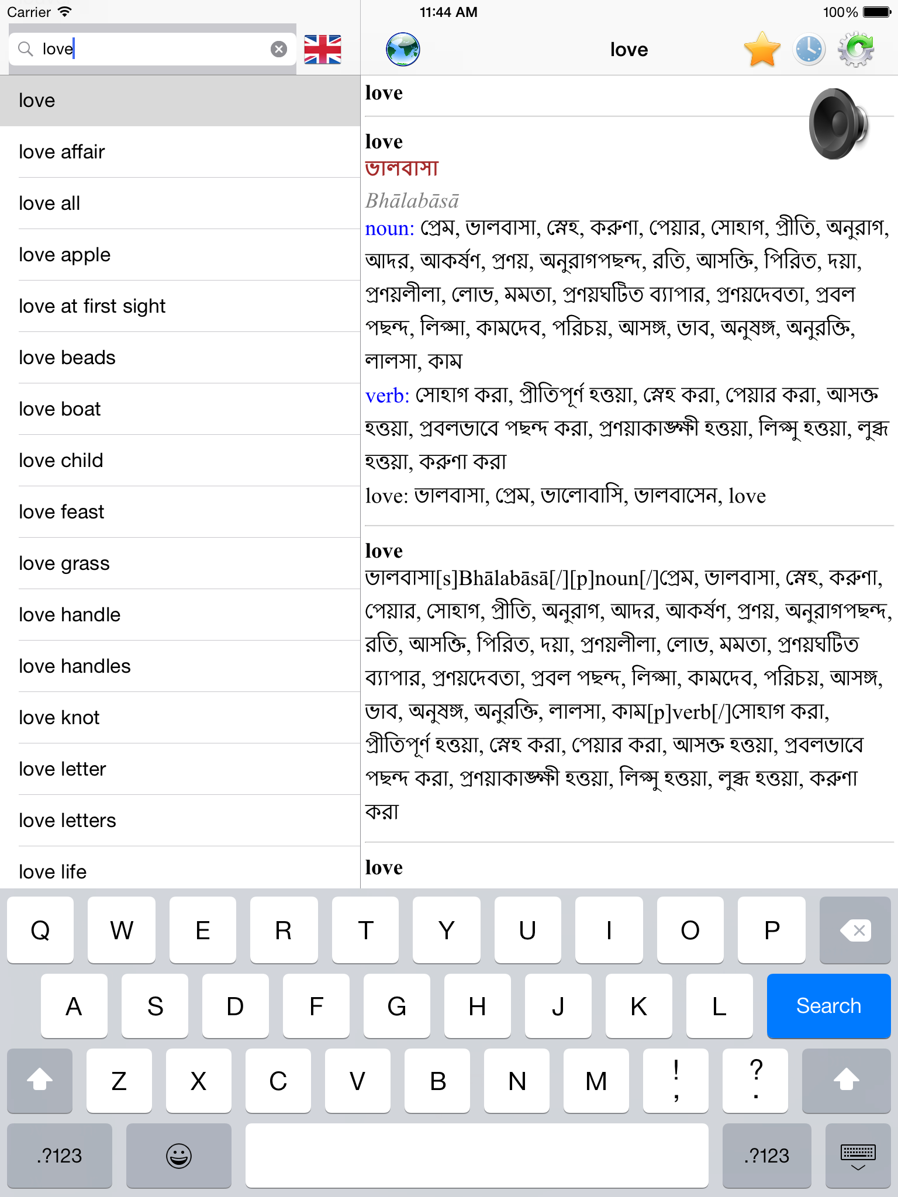Select 'love beads' entry

(180, 358)
